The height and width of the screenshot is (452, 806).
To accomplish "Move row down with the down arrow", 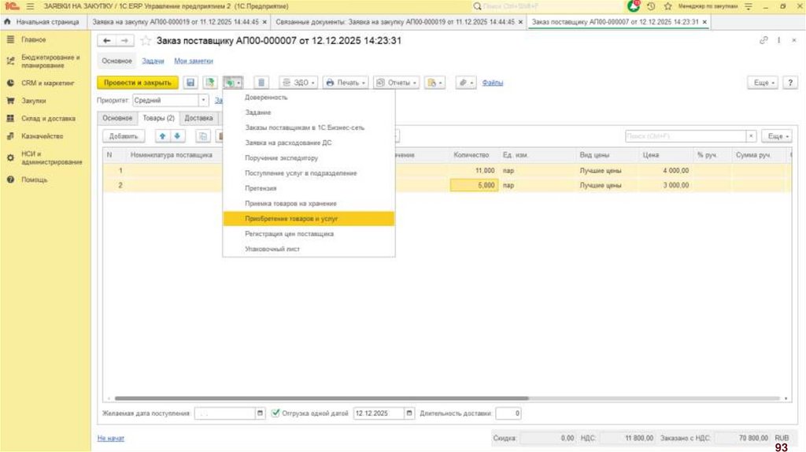I will click(x=177, y=136).
